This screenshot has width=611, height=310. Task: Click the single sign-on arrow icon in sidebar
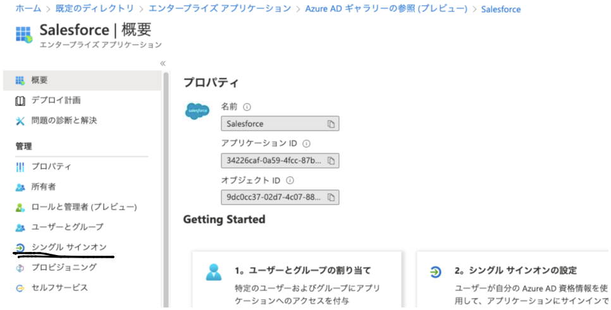coord(20,247)
